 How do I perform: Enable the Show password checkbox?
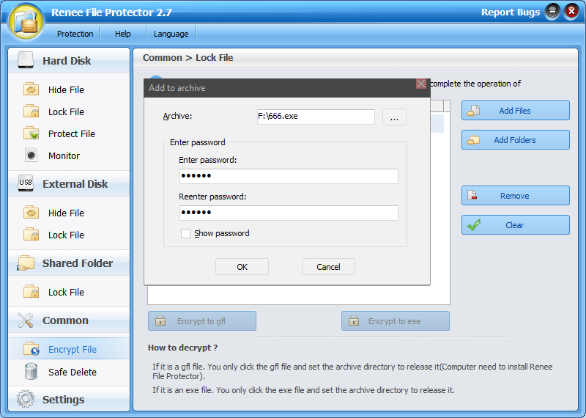pyautogui.click(x=186, y=233)
